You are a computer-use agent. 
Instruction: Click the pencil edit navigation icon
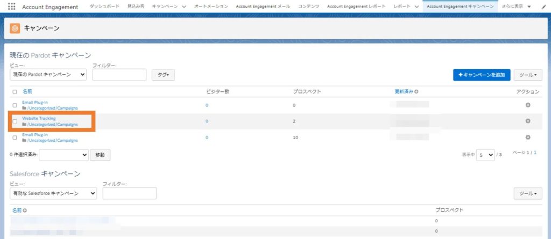point(544,7)
